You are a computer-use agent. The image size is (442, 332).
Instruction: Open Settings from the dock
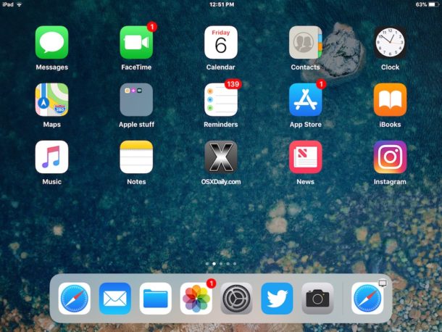coord(236,299)
